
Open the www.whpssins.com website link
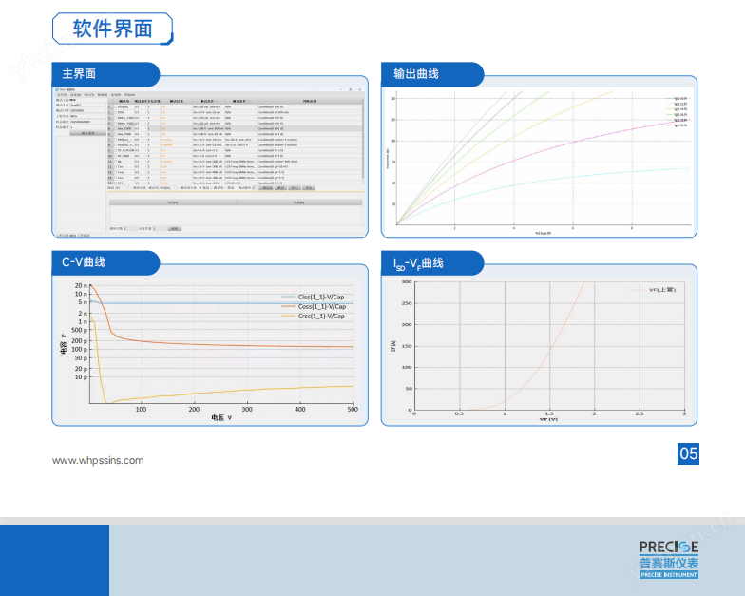(x=98, y=460)
